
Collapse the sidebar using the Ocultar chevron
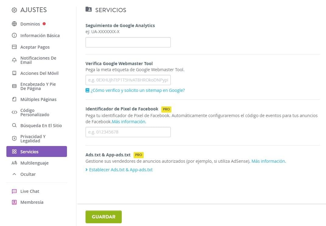click(x=14, y=174)
